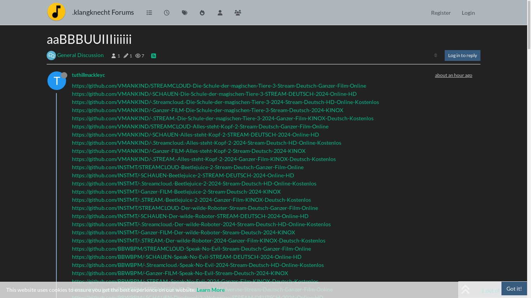Image resolution: width=531 pixels, height=298 pixels.
Task: Open the .klangknecht Forums home title
Action: pyautogui.click(x=103, y=12)
